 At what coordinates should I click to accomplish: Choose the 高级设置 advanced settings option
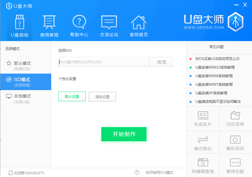[102, 97]
